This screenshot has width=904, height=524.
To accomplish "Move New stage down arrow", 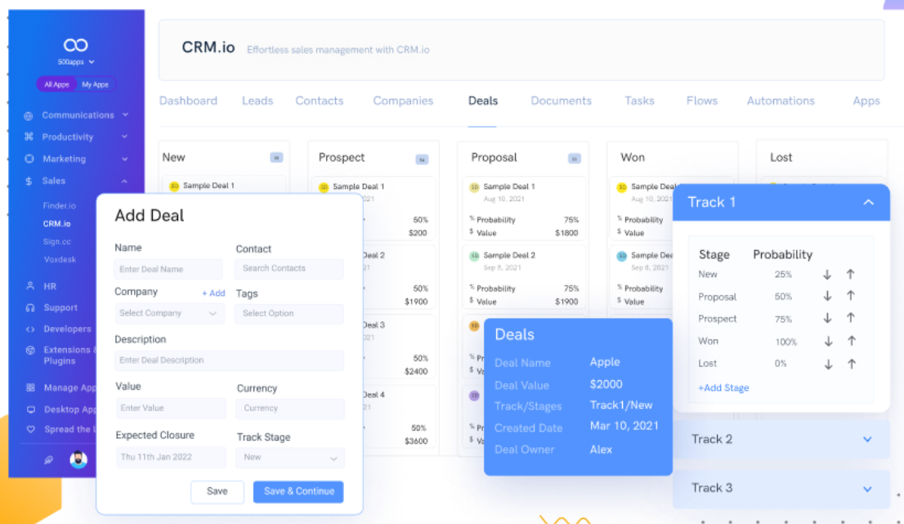I will pos(827,275).
